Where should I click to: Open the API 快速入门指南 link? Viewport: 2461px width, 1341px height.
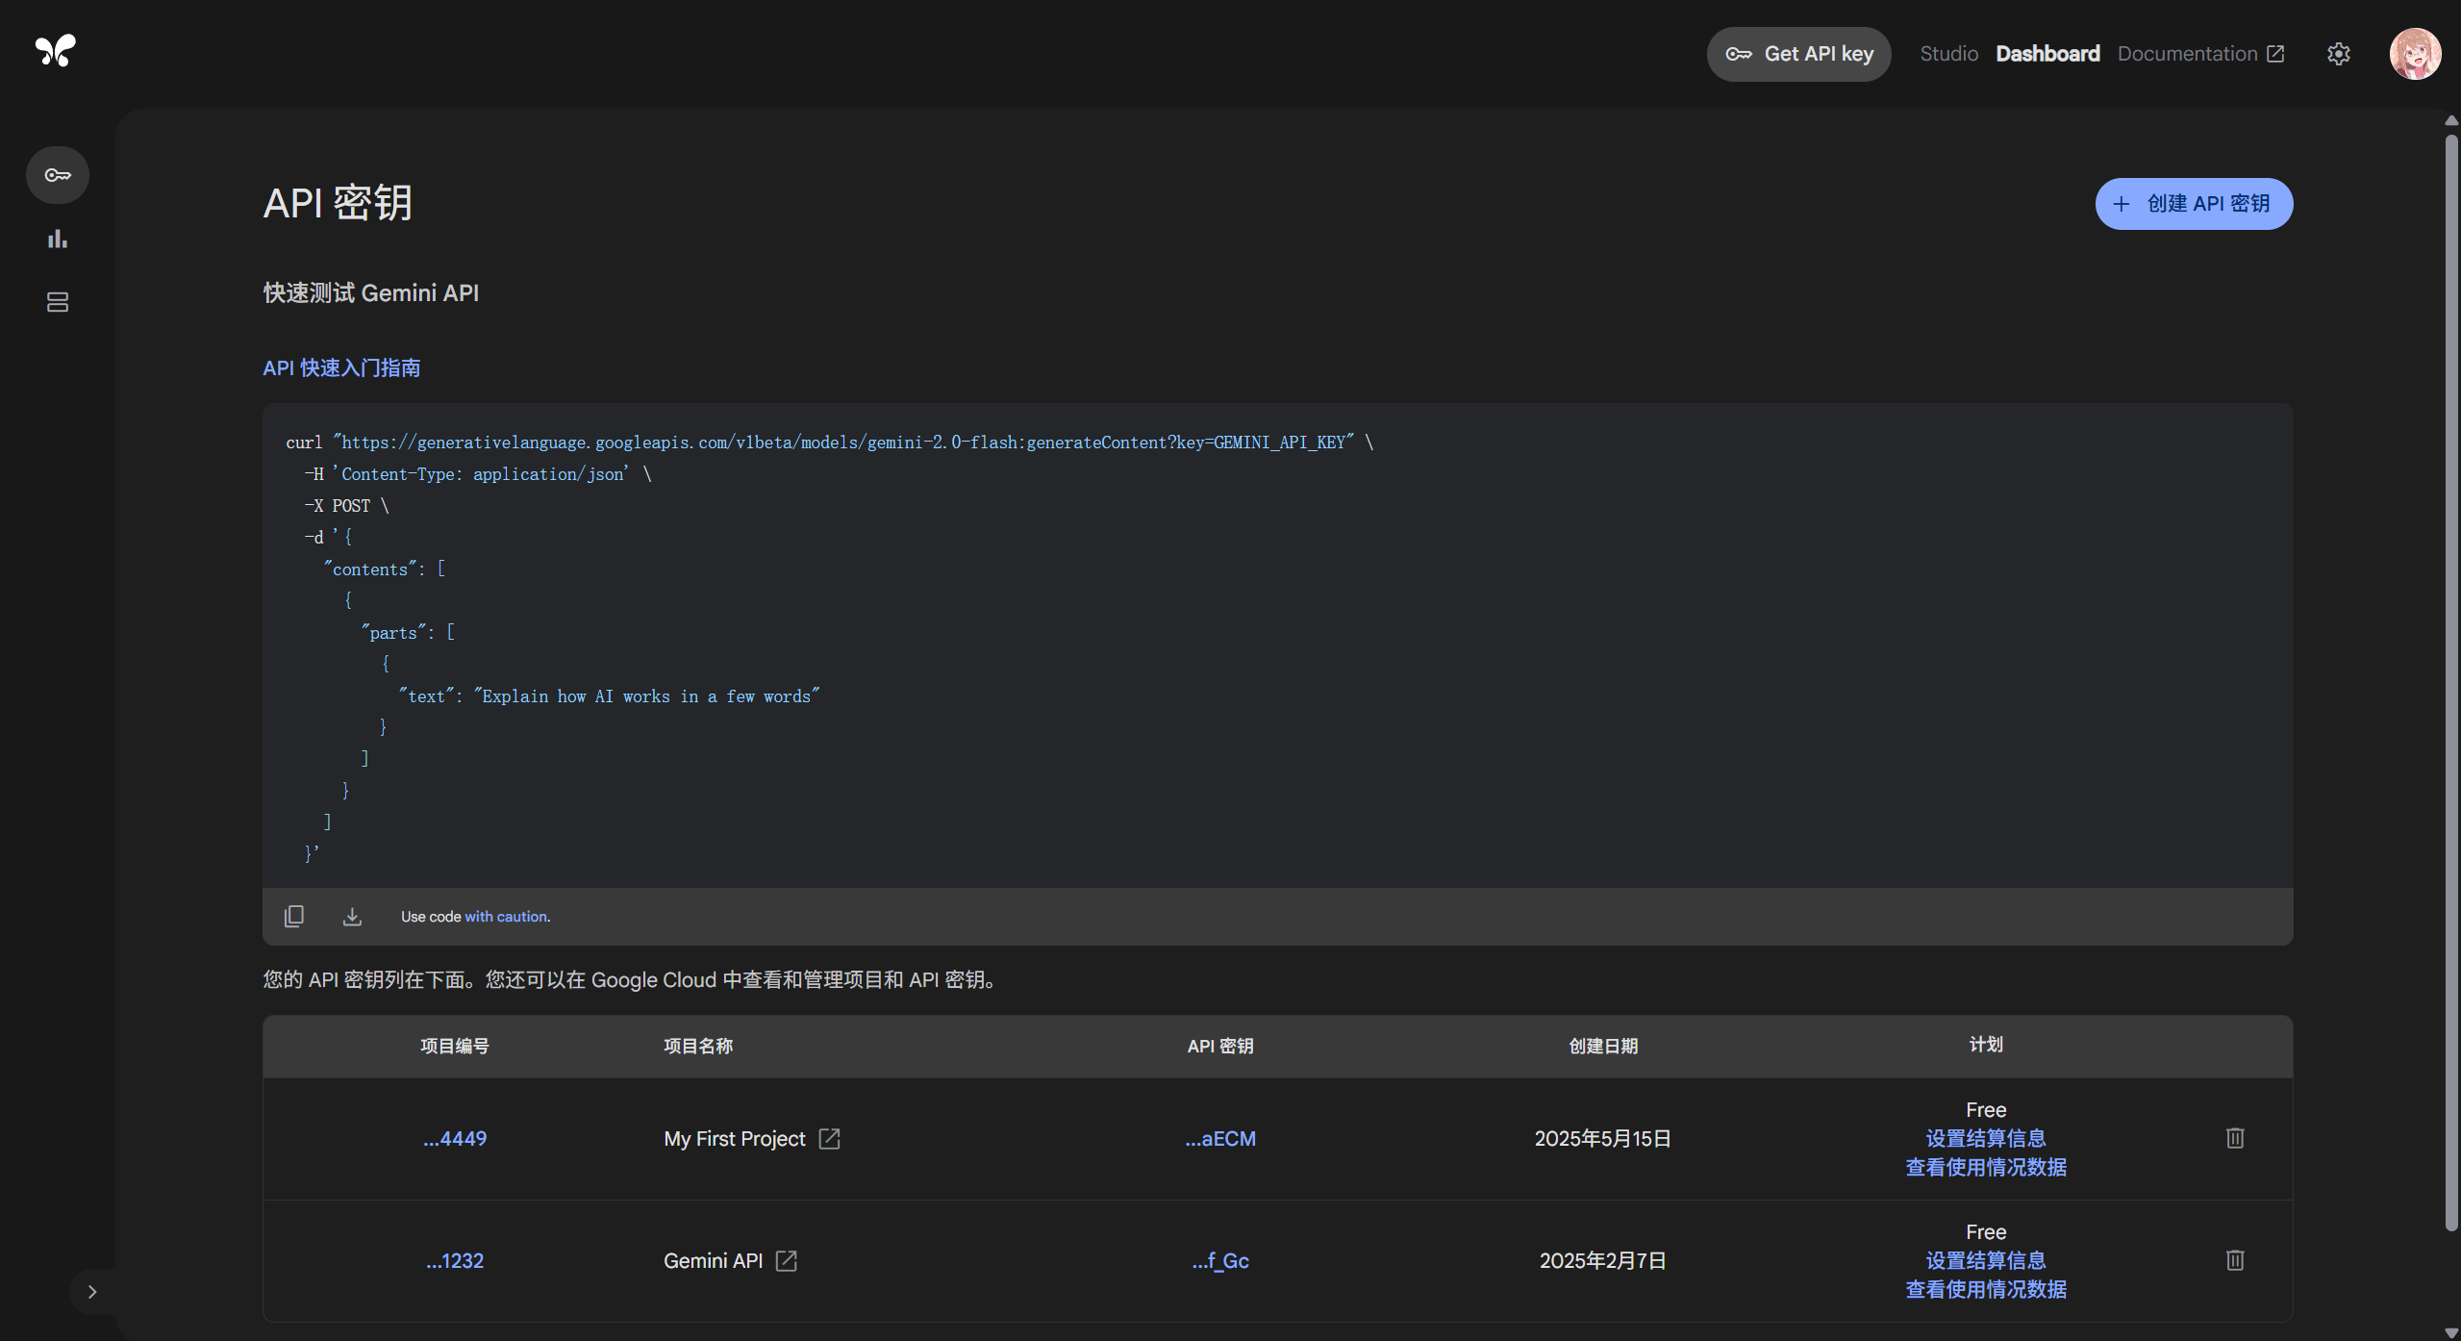341,368
